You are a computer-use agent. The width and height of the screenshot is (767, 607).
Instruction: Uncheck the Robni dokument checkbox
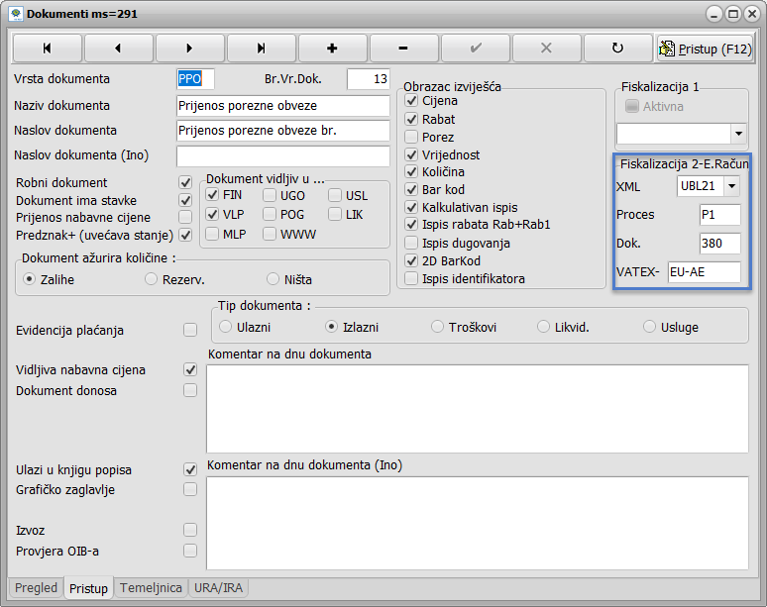[x=184, y=182]
